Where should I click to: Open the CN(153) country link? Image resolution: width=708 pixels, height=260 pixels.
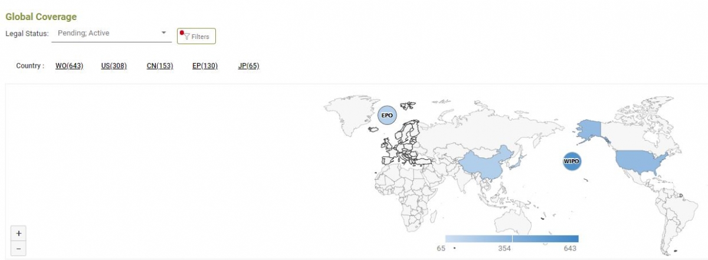(160, 66)
